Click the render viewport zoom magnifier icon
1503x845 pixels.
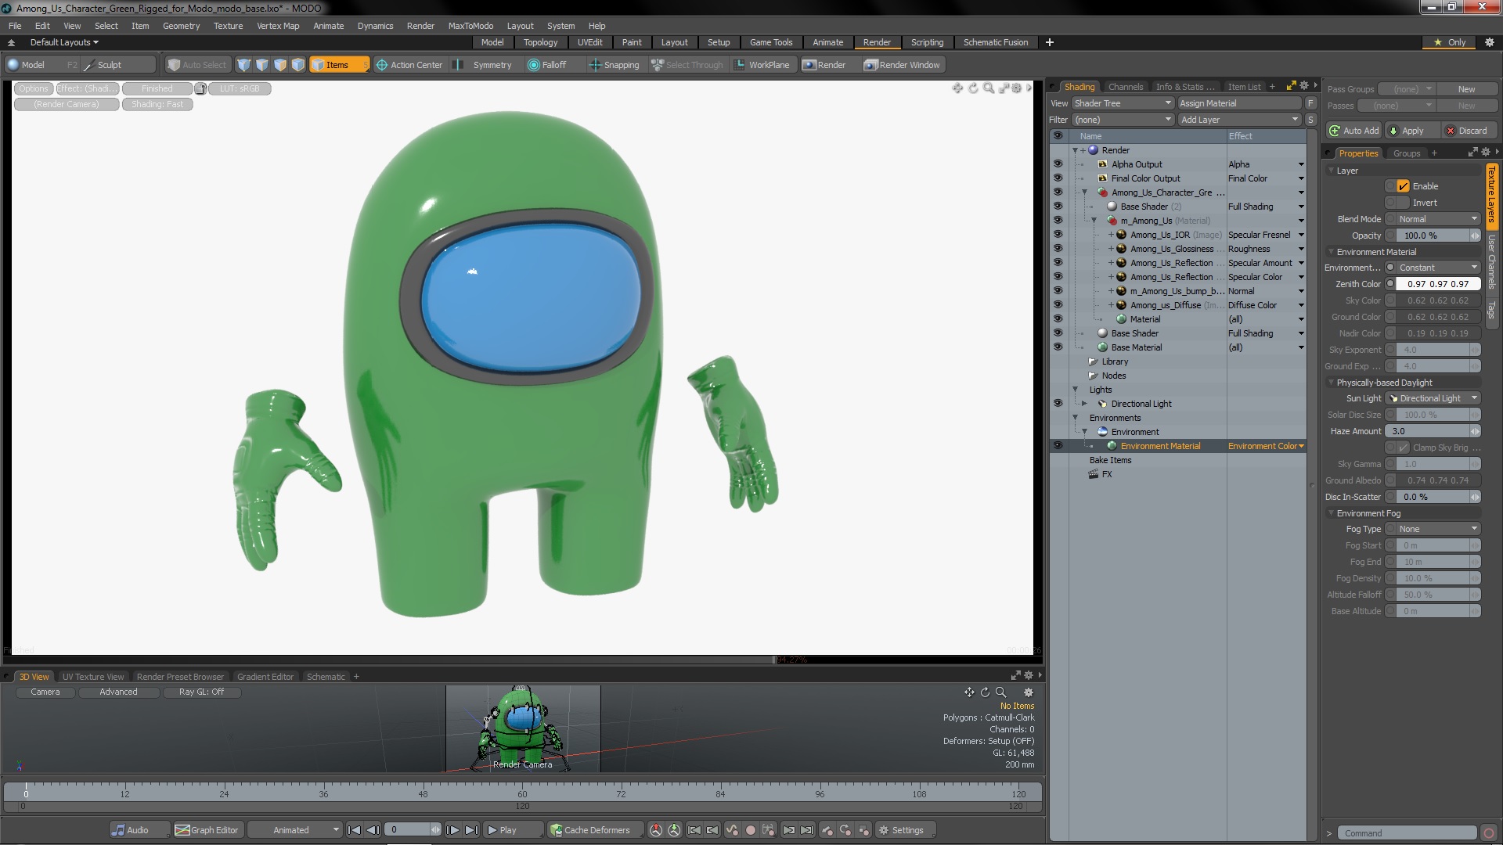(989, 88)
